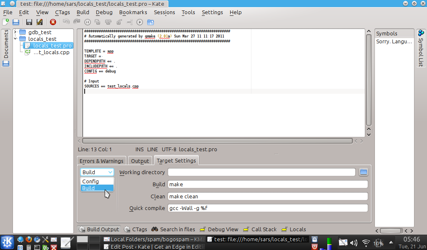This screenshot has width=427, height=250.
Task: Browse for working directory folder icon
Action: point(363,172)
